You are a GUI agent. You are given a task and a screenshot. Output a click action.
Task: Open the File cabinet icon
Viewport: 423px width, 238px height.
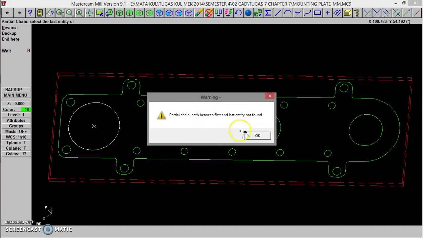(40, 13)
